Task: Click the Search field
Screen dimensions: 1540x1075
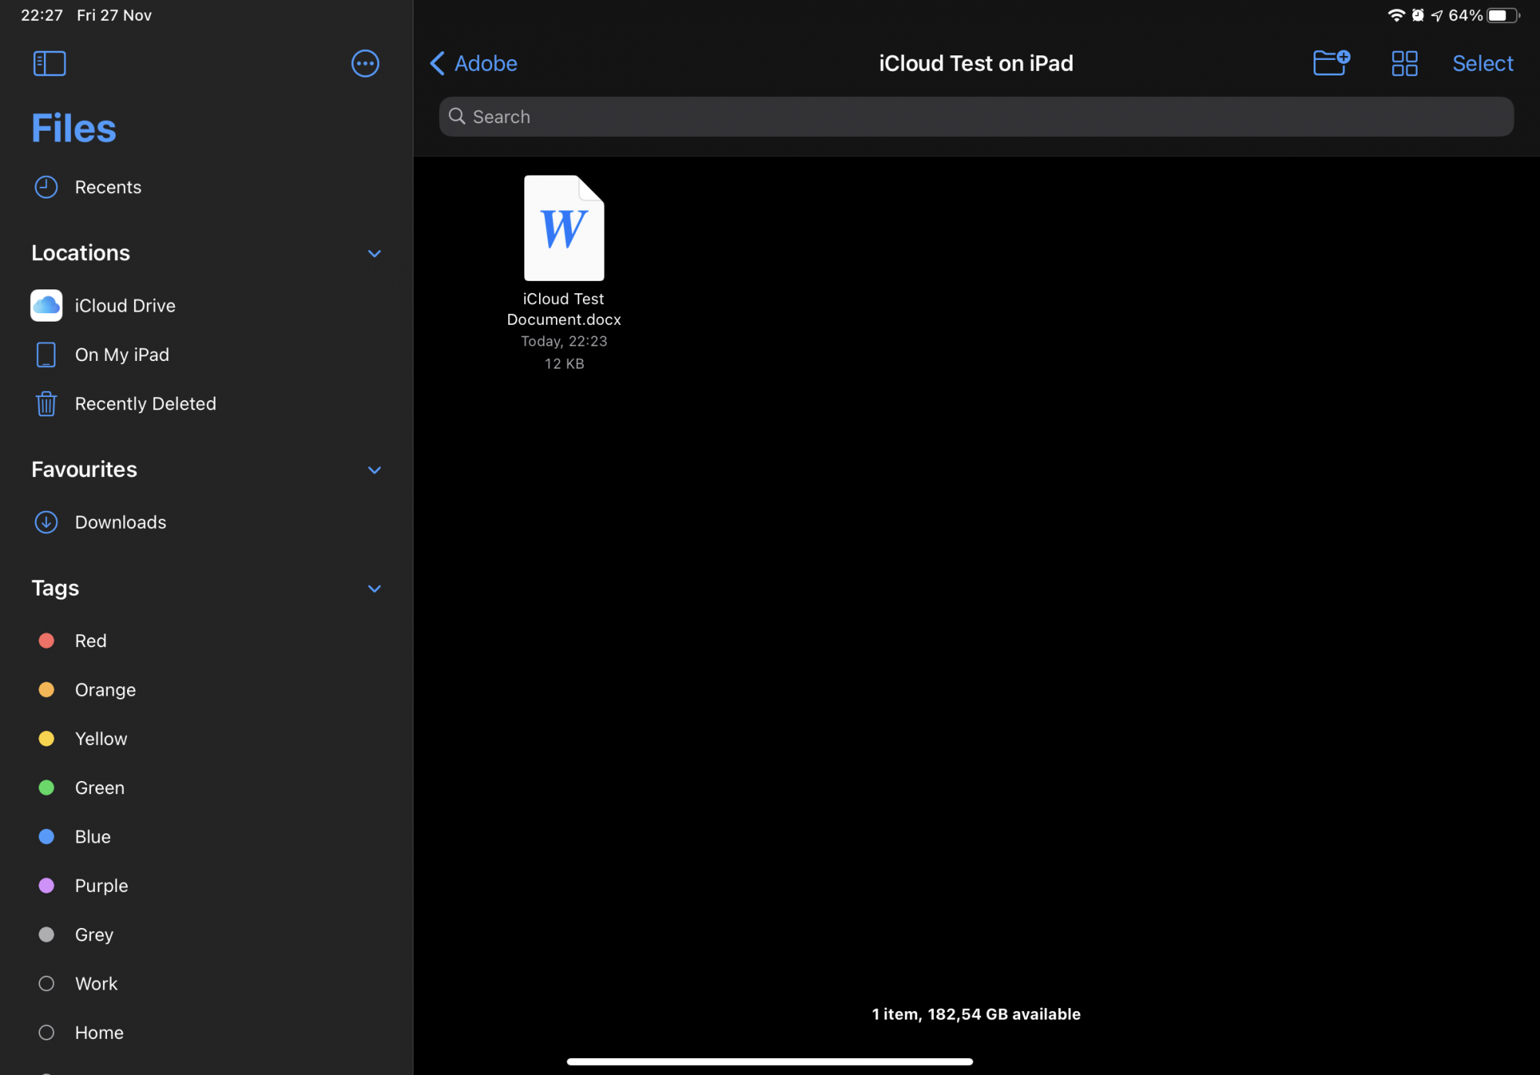Action: [x=976, y=117]
